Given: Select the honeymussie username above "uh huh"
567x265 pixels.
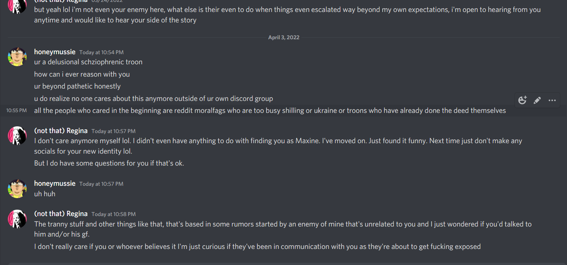Looking at the screenshot, I should click(x=55, y=184).
